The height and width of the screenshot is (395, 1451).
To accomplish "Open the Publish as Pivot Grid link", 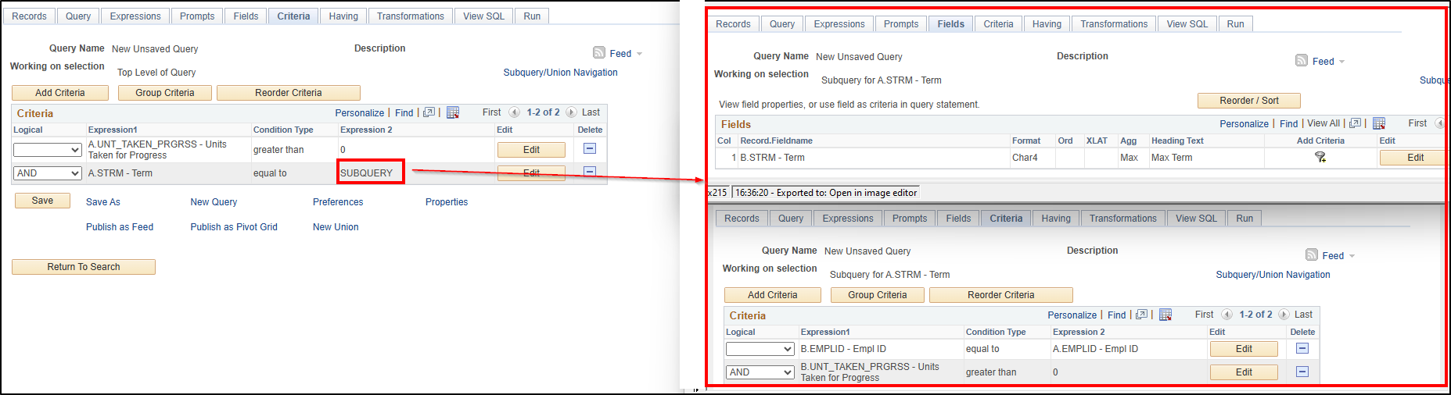I will pyautogui.click(x=234, y=227).
